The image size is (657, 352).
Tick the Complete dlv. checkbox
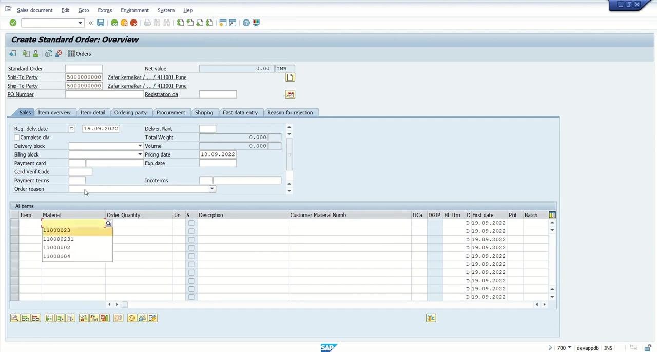[x=17, y=138]
